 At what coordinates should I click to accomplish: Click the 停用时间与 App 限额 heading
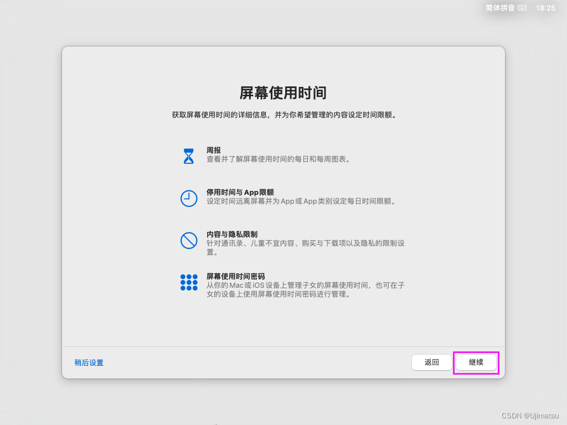click(240, 192)
